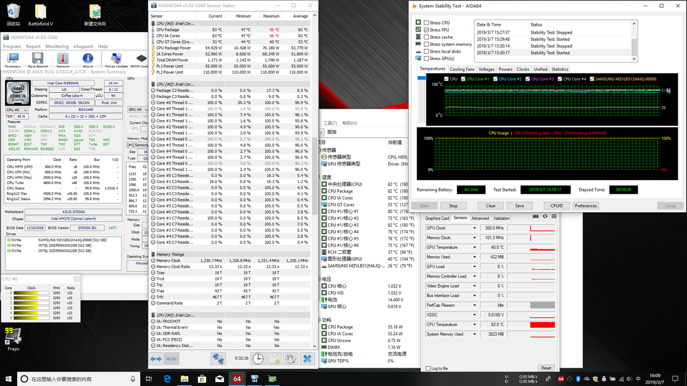Image resolution: width=687 pixels, height=386 pixels.
Task: Expand the CPU #0 selector dropdown
Action: click(x=25, y=109)
